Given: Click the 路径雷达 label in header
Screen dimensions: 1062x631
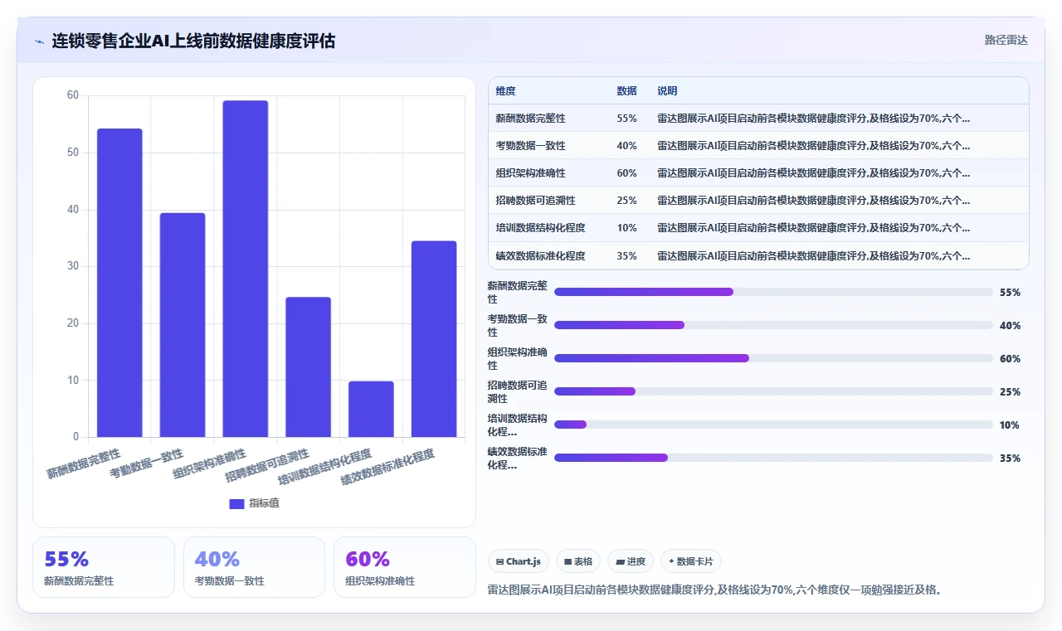Looking at the screenshot, I should (1006, 40).
